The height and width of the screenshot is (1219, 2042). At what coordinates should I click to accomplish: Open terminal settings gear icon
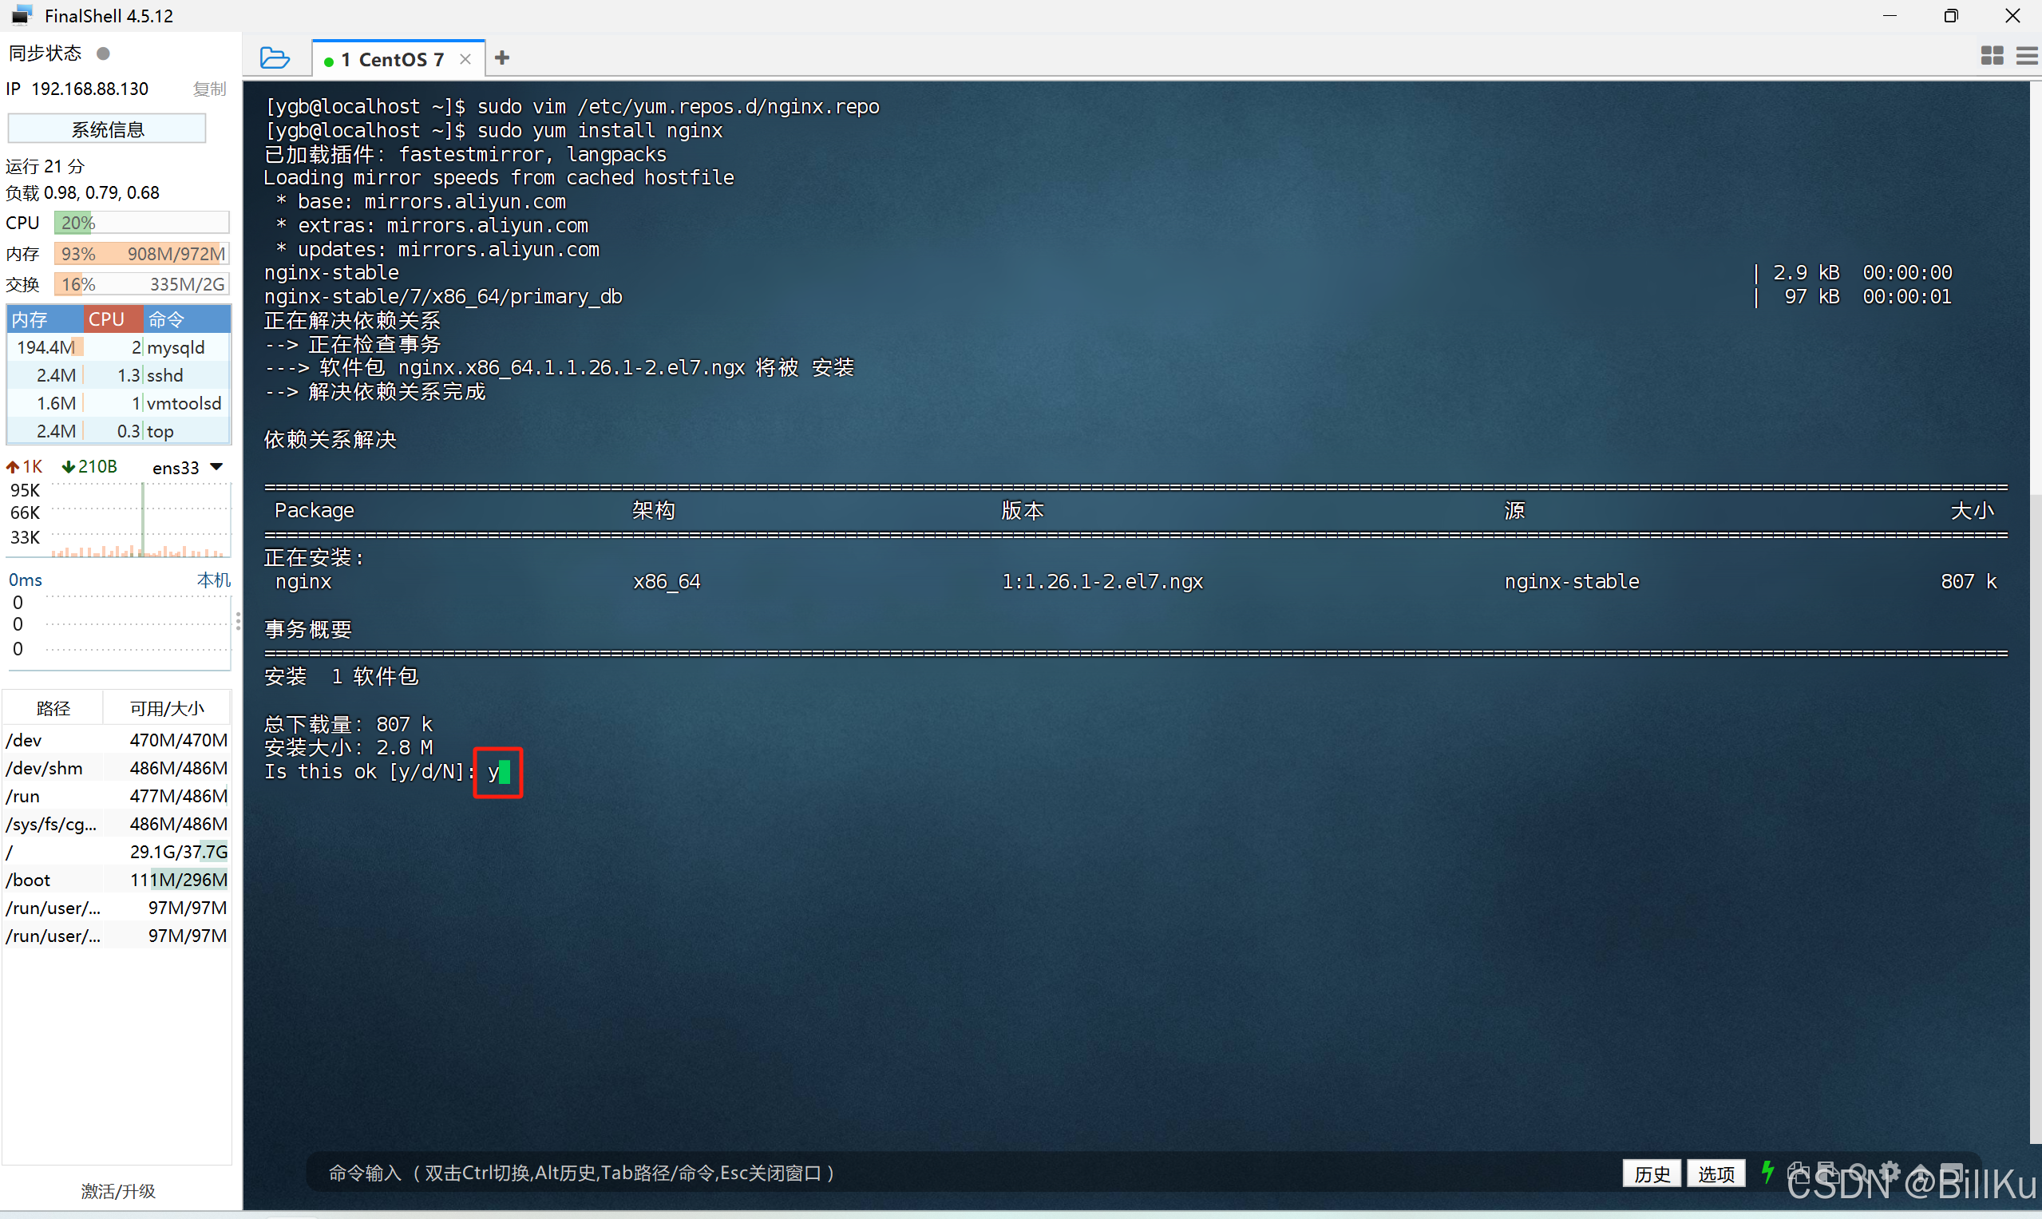pos(1890,1172)
